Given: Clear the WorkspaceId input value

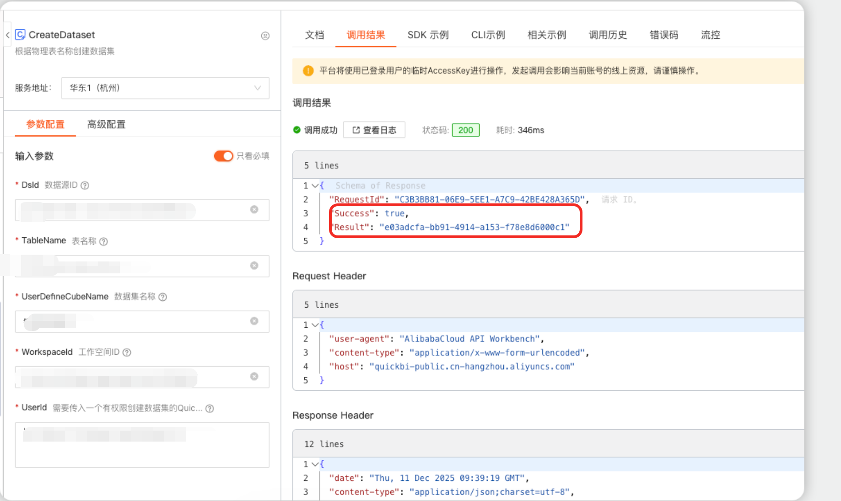Looking at the screenshot, I should [x=254, y=376].
